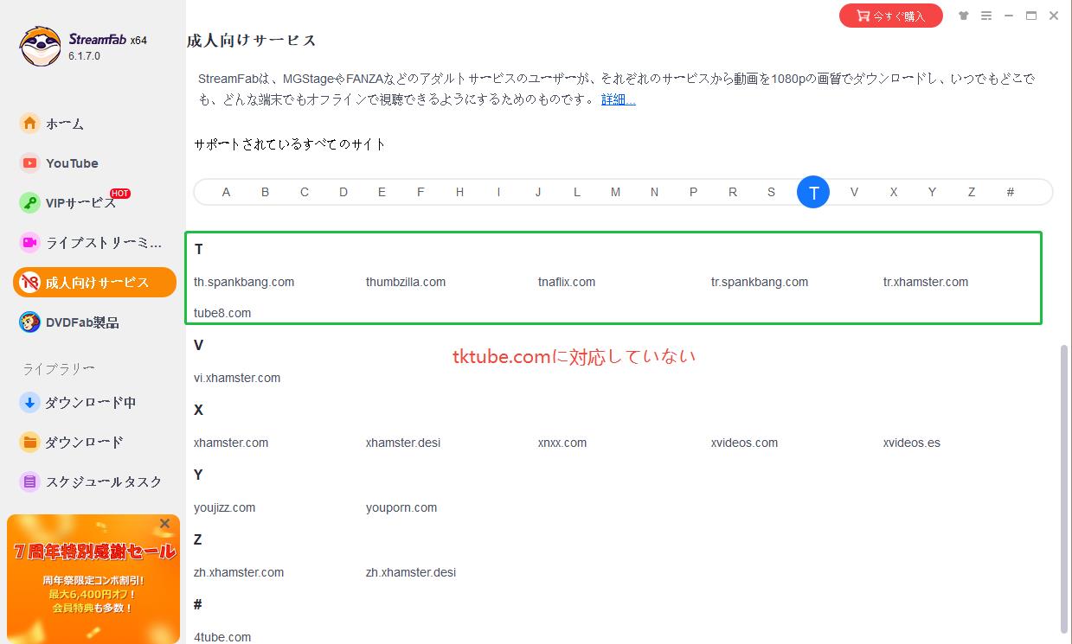
Task: Open vi.xhamster.com site entry
Action: pos(237,378)
